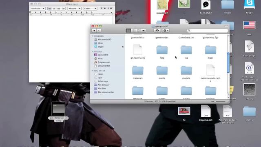Hide the Finder toolbar with pill button
Image resolution: width=261 pixels, height=147 pixels.
pyautogui.click(x=226, y=26)
